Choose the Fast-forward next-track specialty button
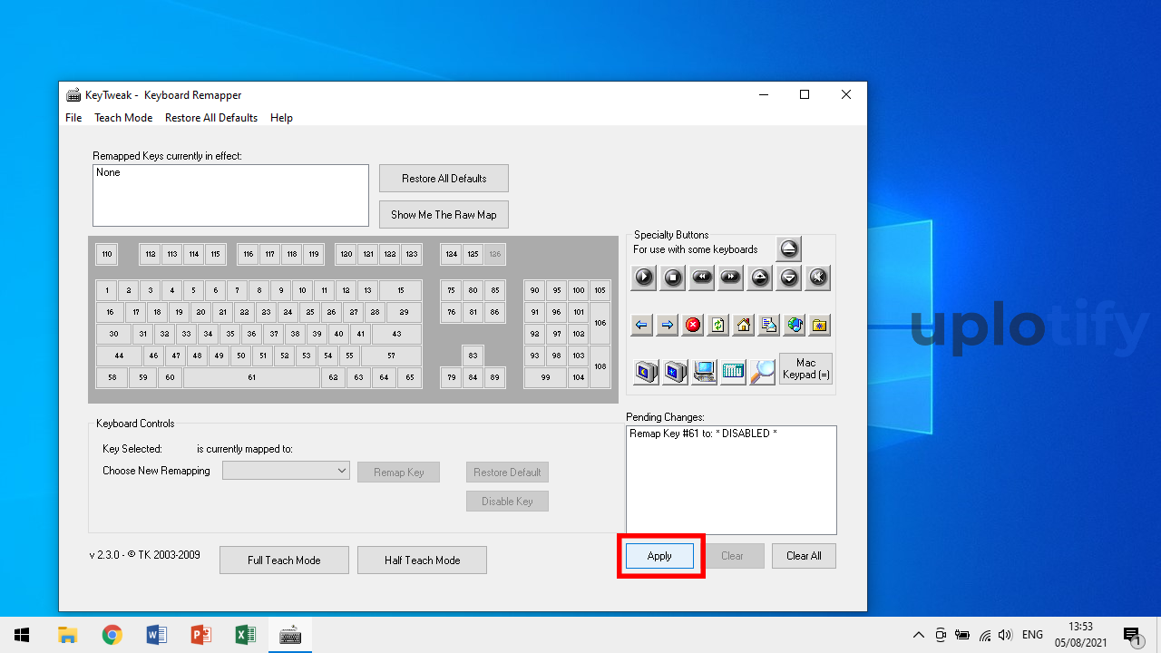This screenshot has width=1161, height=653. (x=731, y=278)
